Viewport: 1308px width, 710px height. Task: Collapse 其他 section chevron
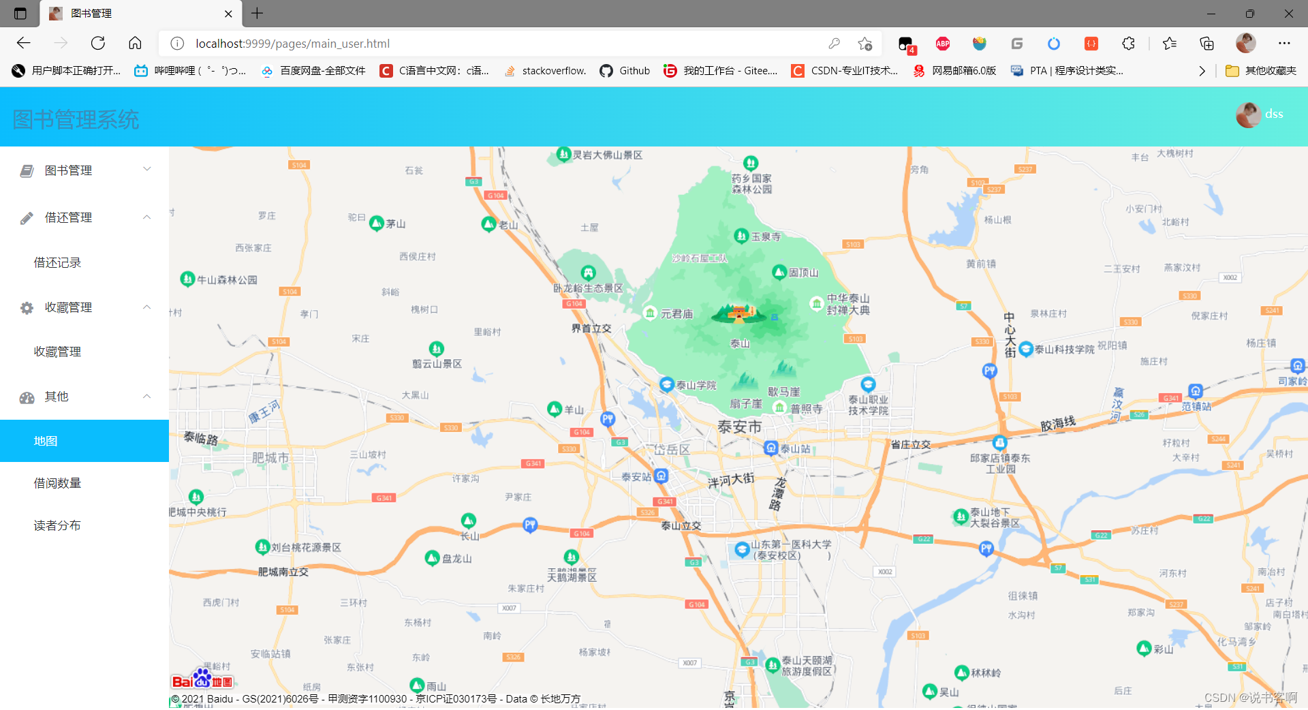tap(147, 397)
